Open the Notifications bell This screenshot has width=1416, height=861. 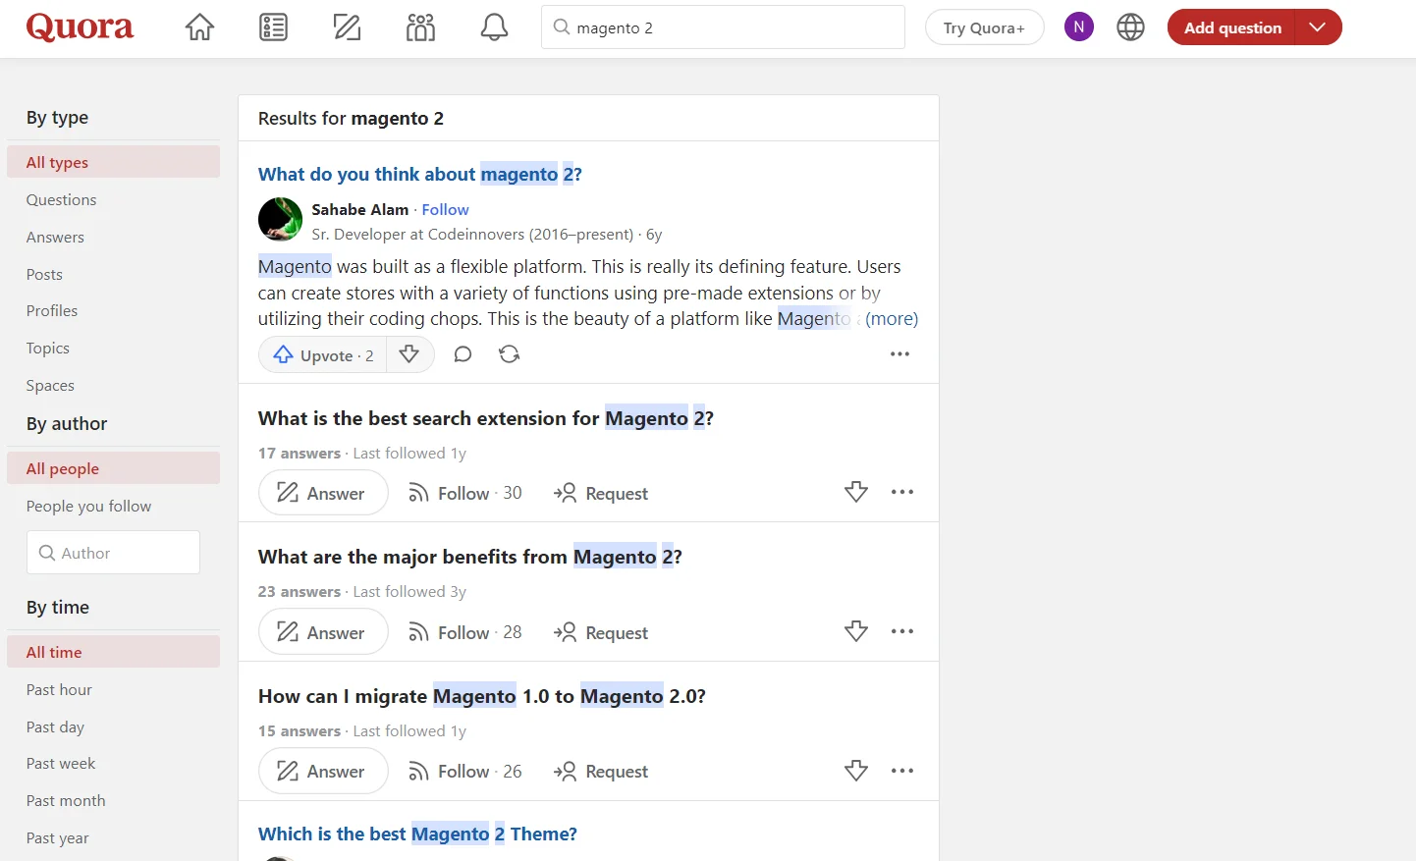(494, 27)
